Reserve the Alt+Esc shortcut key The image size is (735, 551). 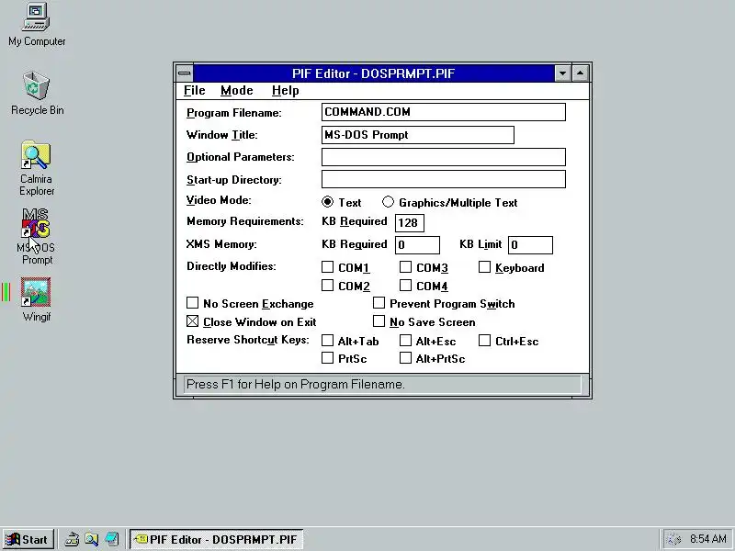tap(405, 341)
